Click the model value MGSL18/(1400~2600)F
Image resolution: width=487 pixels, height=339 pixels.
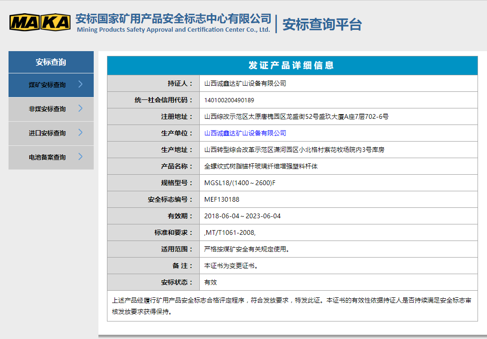point(239,183)
